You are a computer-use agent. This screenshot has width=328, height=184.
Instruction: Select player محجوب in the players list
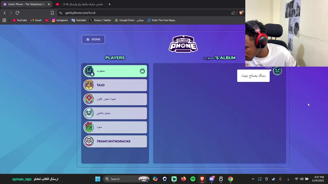(115, 71)
